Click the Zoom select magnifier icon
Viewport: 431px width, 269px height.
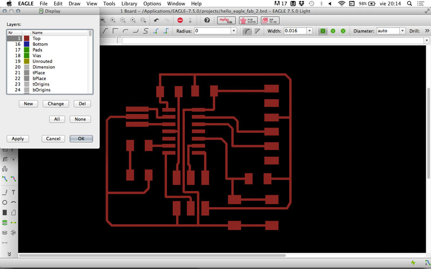[x=143, y=20]
